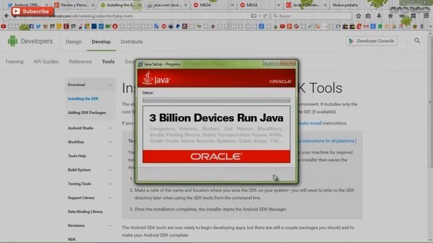Click the Buscar search field
Image resolution: width=433 pixels, height=243 pixels.
[311, 16]
